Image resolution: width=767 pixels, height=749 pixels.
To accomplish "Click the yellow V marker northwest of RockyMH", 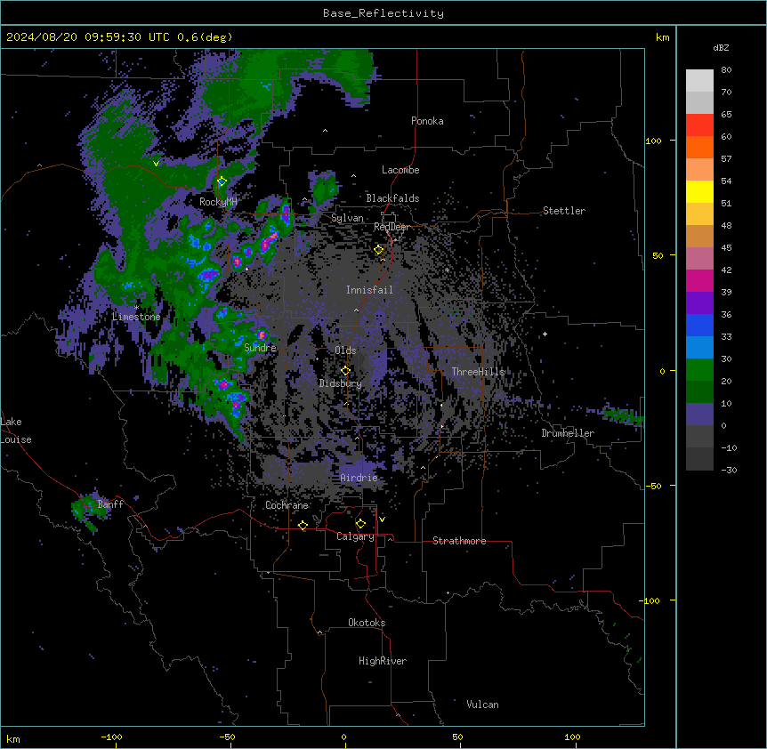I will point(156,164).
